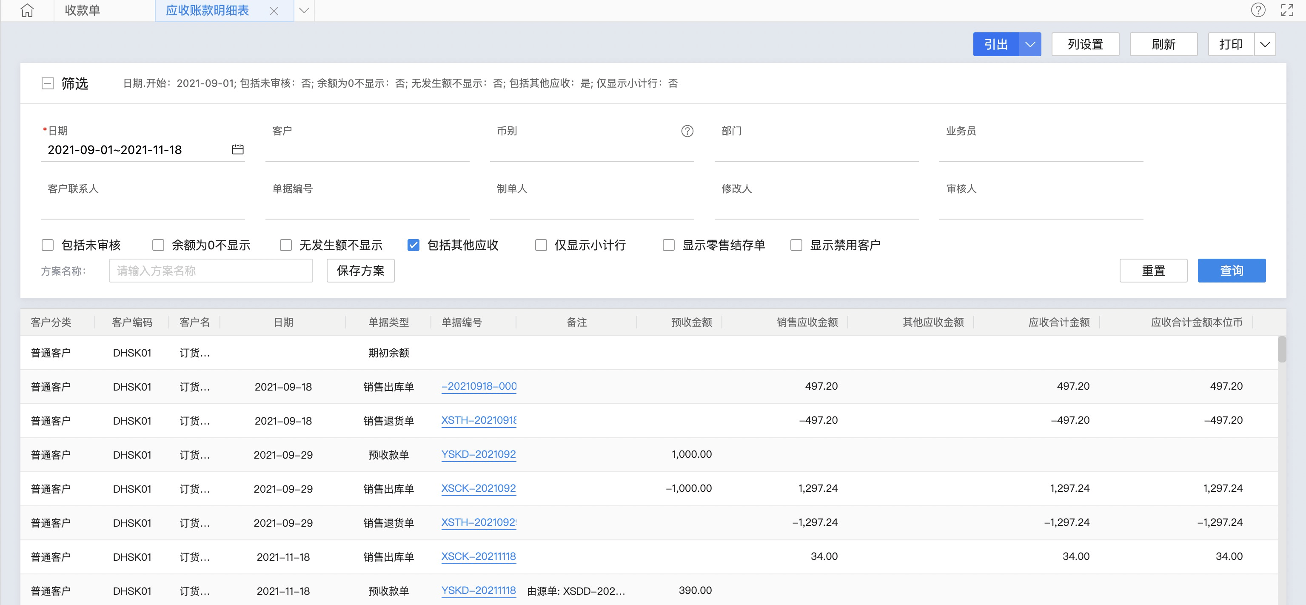
Task: Click the blue 查询 button
Action: point(1231,271)
